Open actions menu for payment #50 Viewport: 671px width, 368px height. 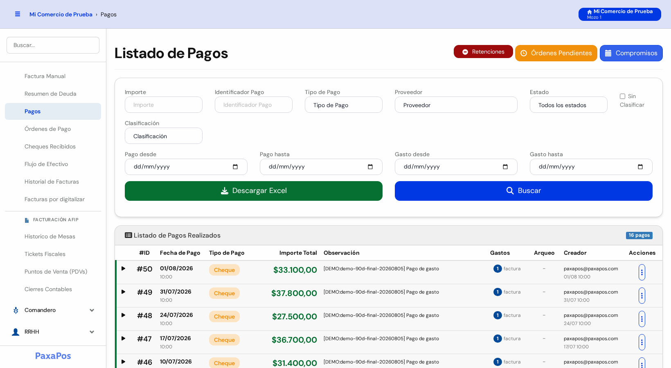pyautogui.click(x=642, y=272)
